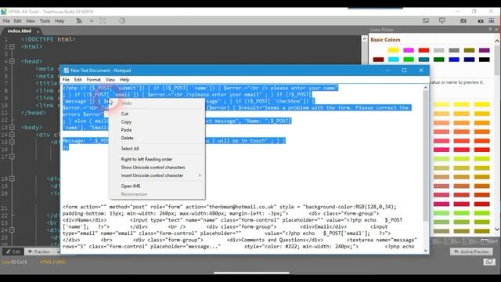Click the Color Picker panel scroll-down arrow
The width and height of the screenshot is (501, 282).
[x=497, y=229]
